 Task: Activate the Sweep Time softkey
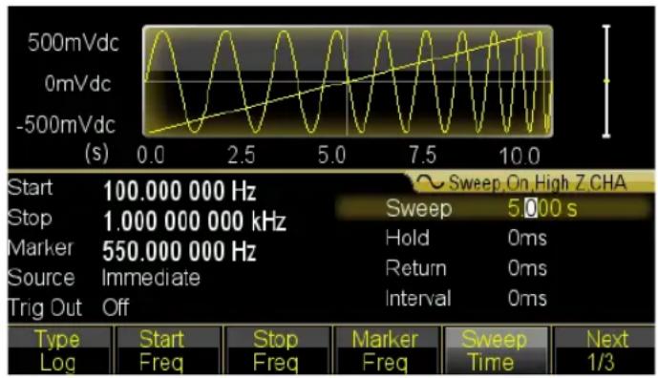coord(496,350)
